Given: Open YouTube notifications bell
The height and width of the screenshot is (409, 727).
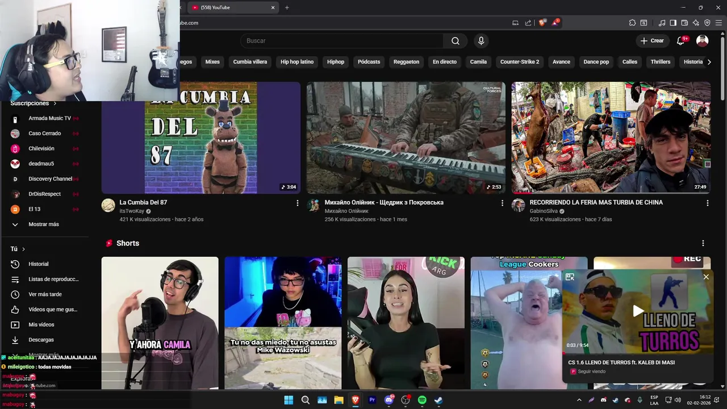Looking at the screenshot, I should (x=681, y=41).
